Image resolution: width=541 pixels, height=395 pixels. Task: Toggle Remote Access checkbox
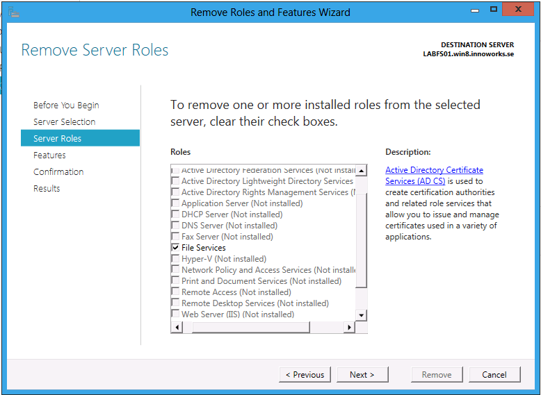(x=175, y=292)
